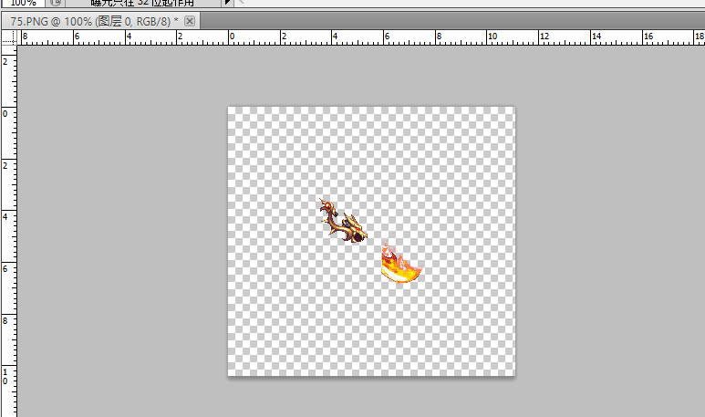Click the status bar preview icon
Viewport: 705px width, 417px height.
55,4
